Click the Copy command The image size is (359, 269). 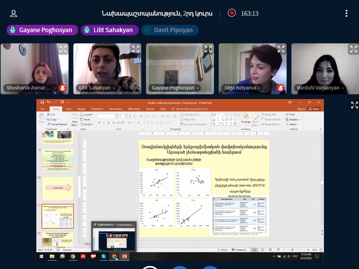[52, 119]
